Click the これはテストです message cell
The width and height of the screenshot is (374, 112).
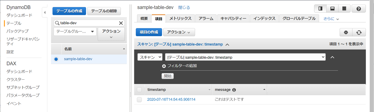pyautogui.click(x=229, y=100)
